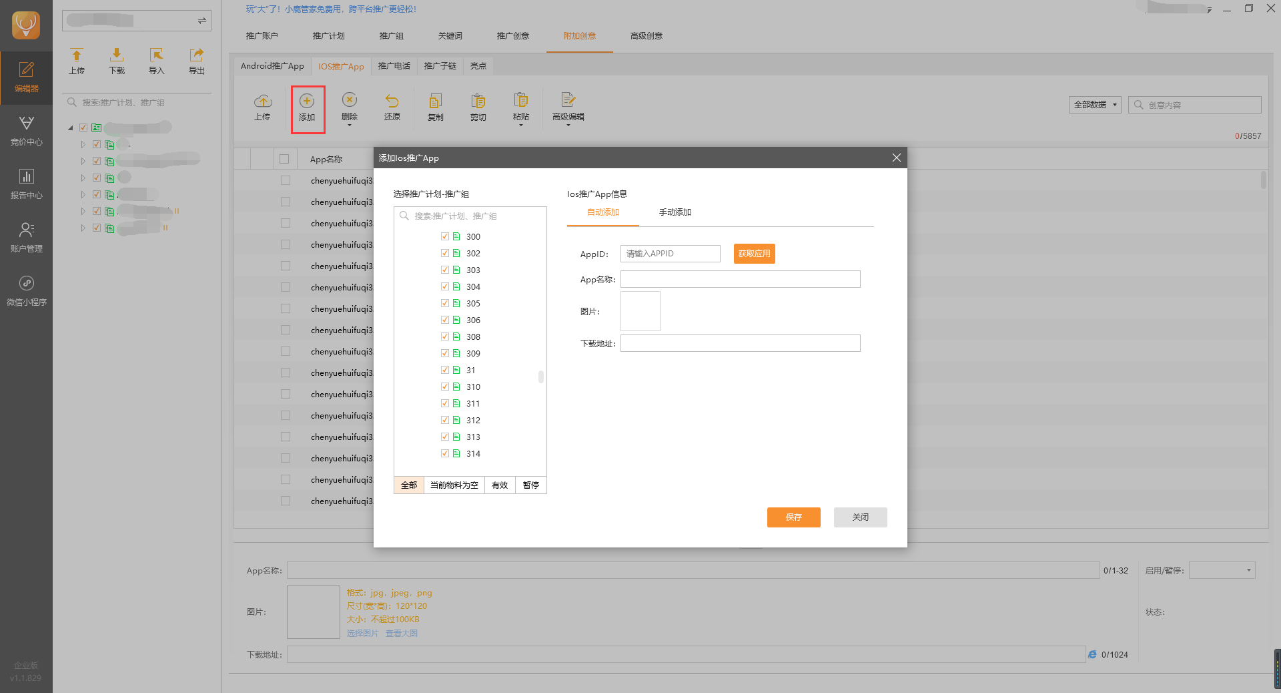
Task: Expand the third plan under root
Action: point(83,178)
